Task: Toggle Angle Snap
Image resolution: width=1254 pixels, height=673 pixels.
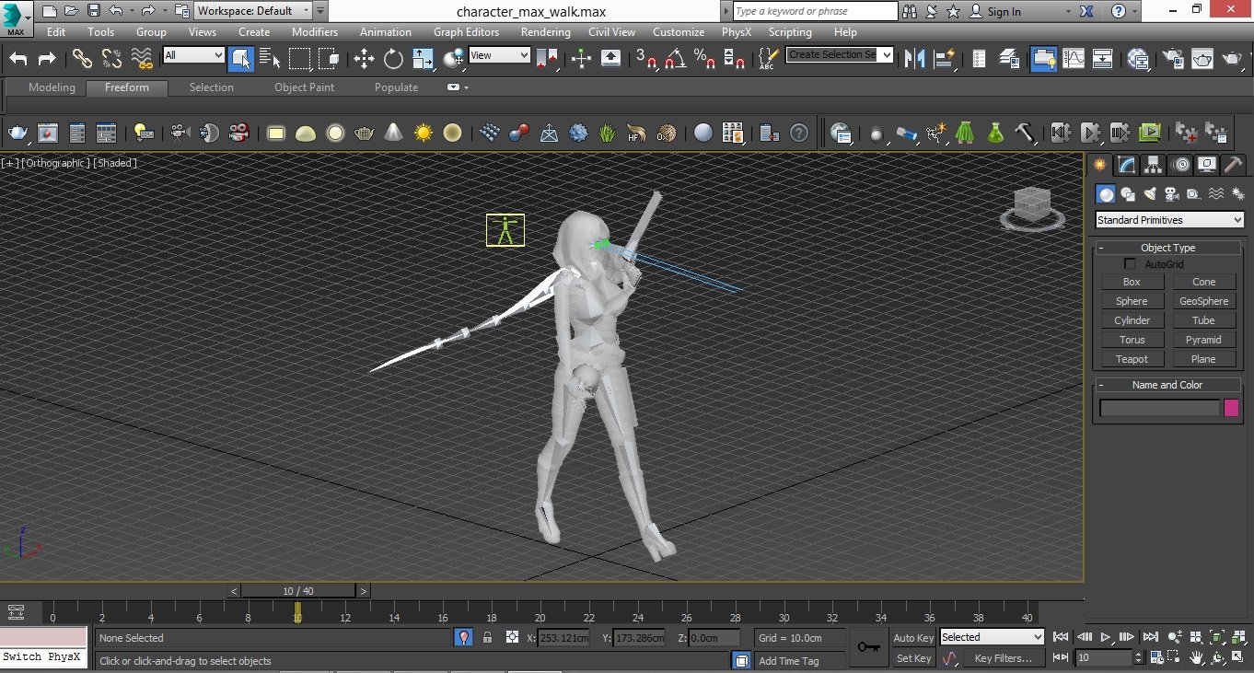Action: (676, 59)
